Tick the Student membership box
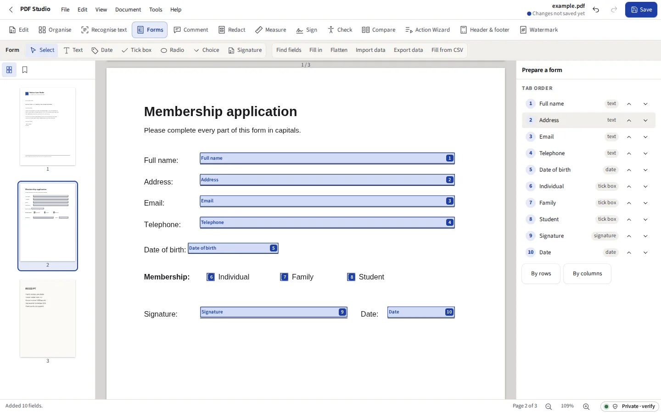This screenshot has height=413, width=661. click(x=351, y=277)
